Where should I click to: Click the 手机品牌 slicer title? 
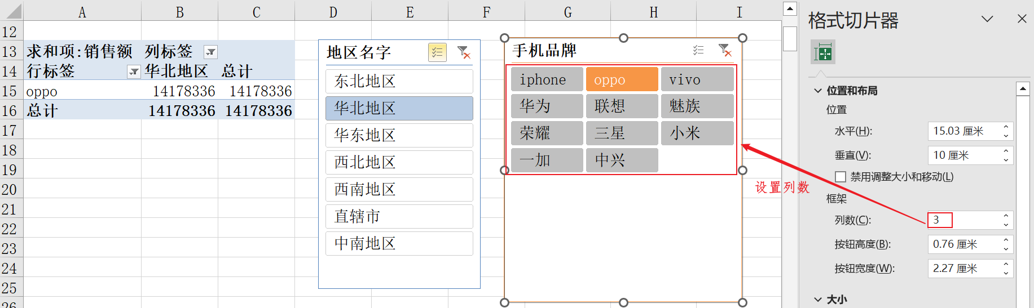(x=544, y=51)
